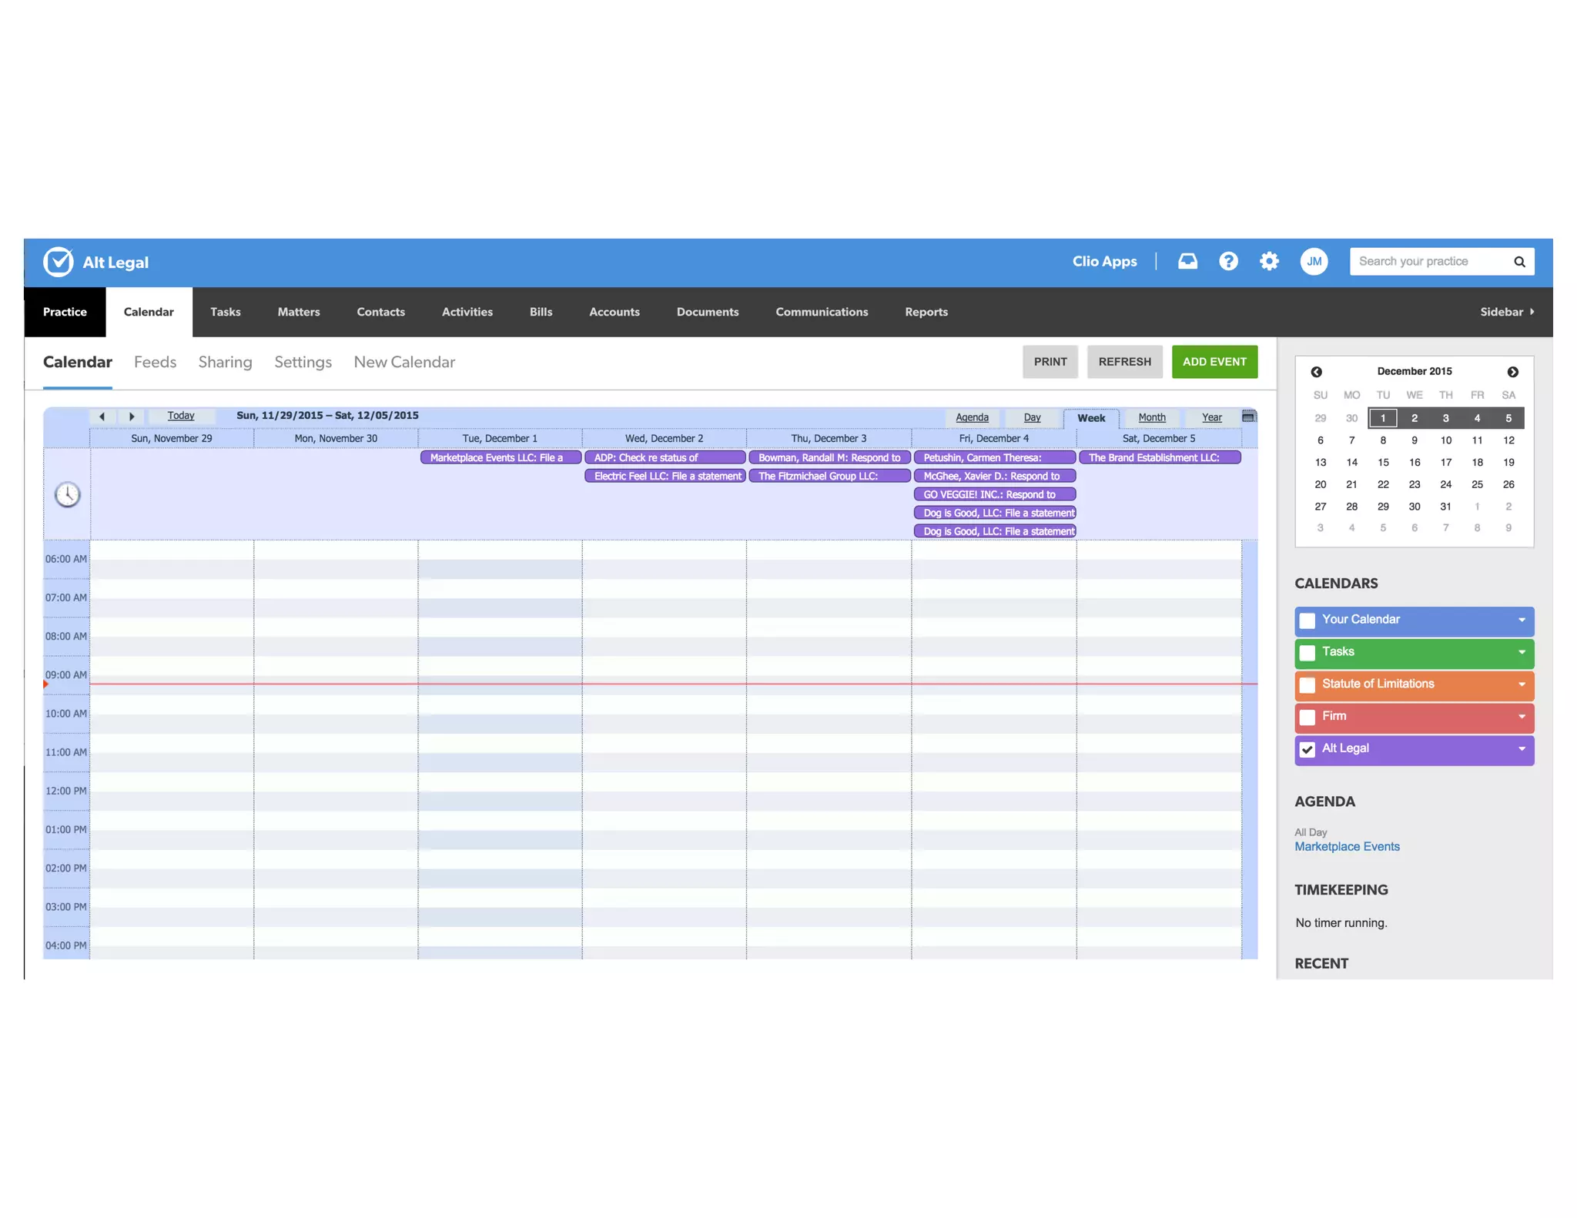Click the search magnifier icon
Viewport: 1577px width, 1218px height.
point(1519,262)
